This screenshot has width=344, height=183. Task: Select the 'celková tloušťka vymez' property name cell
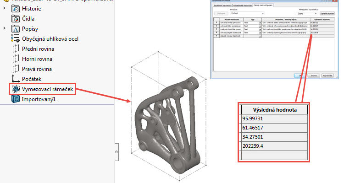point(232,29)
